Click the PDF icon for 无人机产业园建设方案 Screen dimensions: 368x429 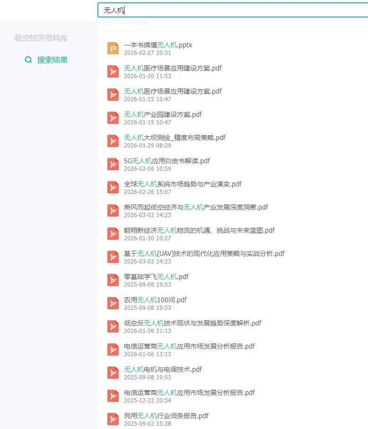[113, 118]
